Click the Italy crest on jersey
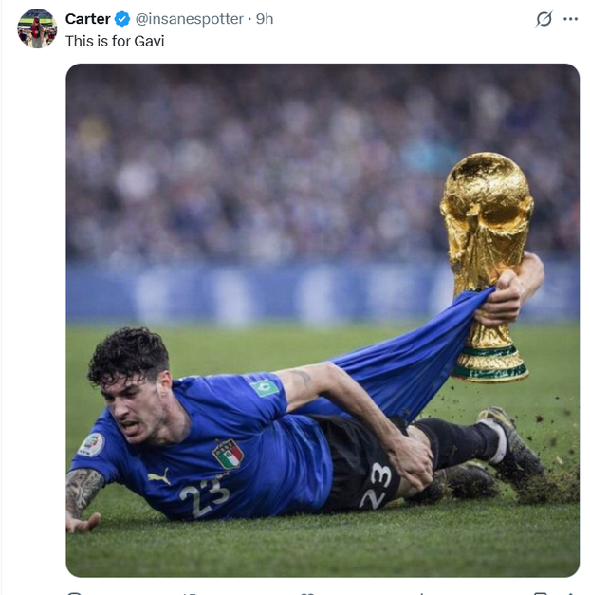Screen dimensions: 590x595 pos(228,453)
